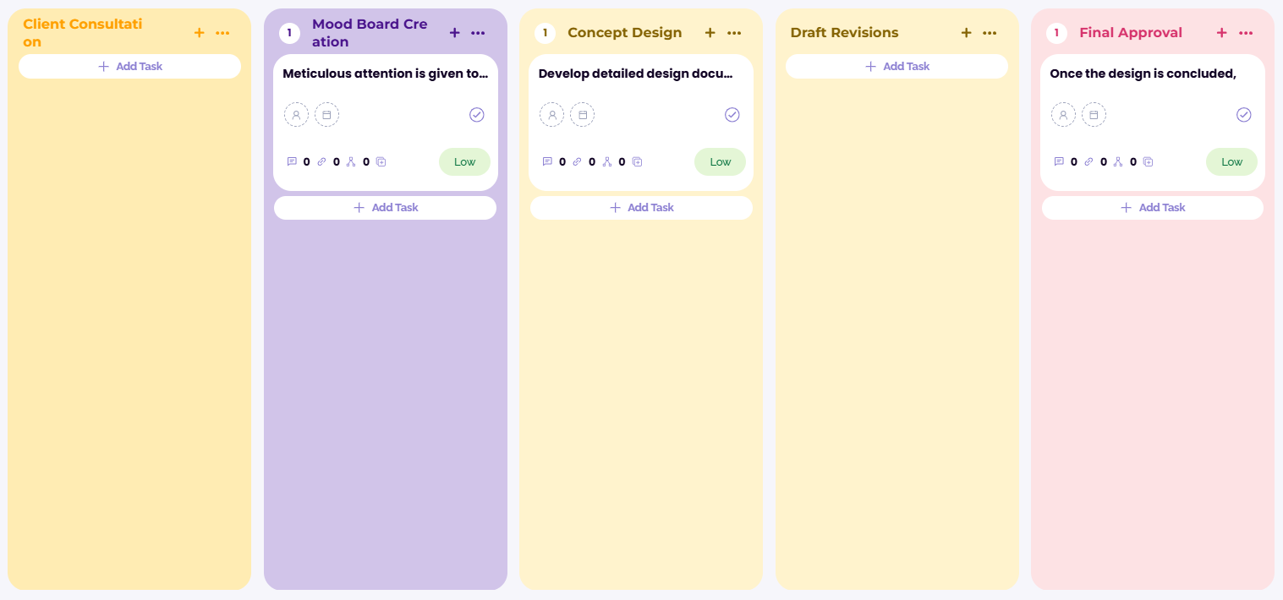
Task: Mark Mood Board task as complete
Action: click(477, 115)
